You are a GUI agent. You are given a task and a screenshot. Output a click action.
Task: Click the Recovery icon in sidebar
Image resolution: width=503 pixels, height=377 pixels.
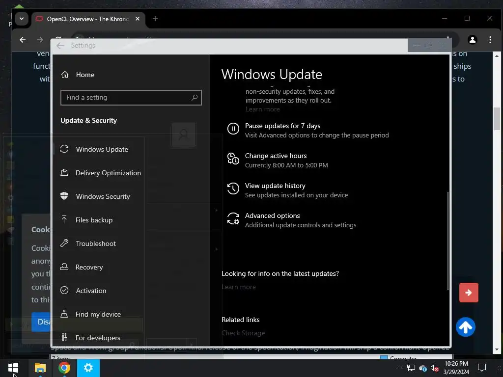64,267
